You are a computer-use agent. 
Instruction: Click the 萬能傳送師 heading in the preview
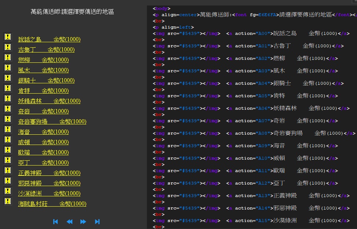pyautogui.click(x=72, y=12)
